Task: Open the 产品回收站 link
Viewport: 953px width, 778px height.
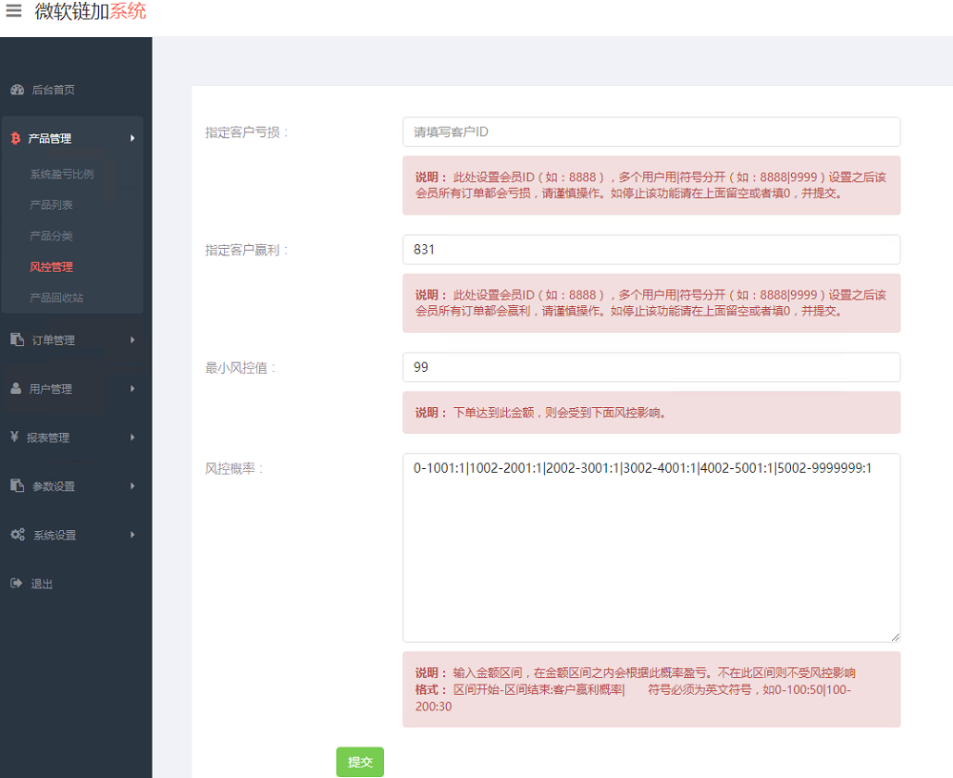Action: click(57, 297)
